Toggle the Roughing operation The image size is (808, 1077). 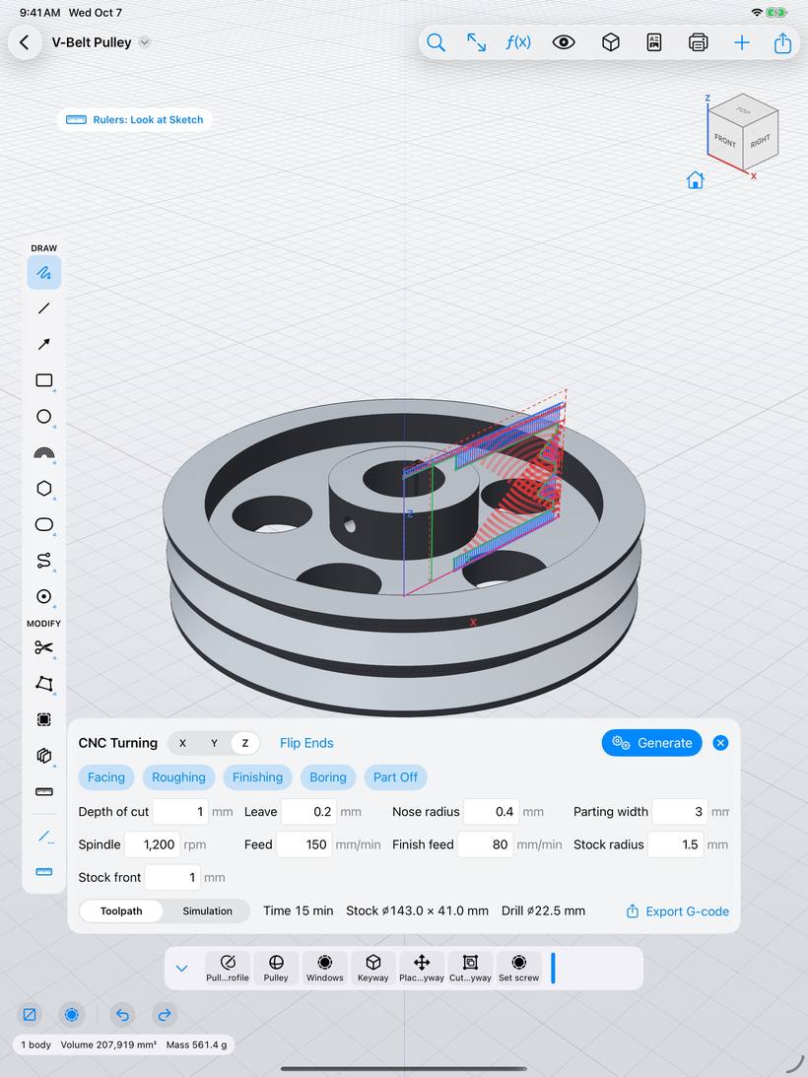pyautogui.click(x=178, y=777)
